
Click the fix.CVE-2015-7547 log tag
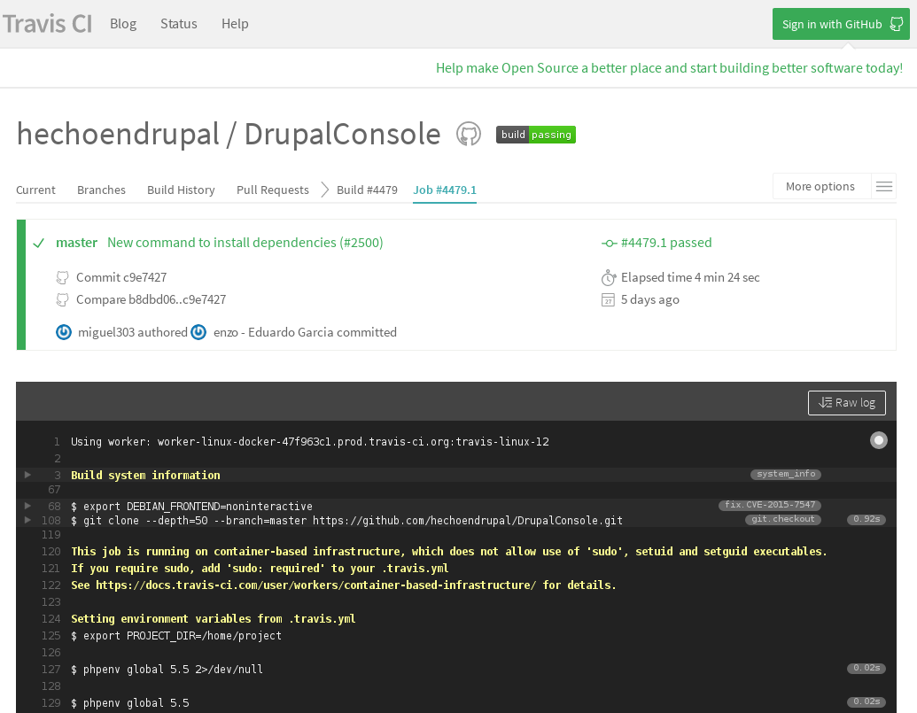tap(770, 504)
